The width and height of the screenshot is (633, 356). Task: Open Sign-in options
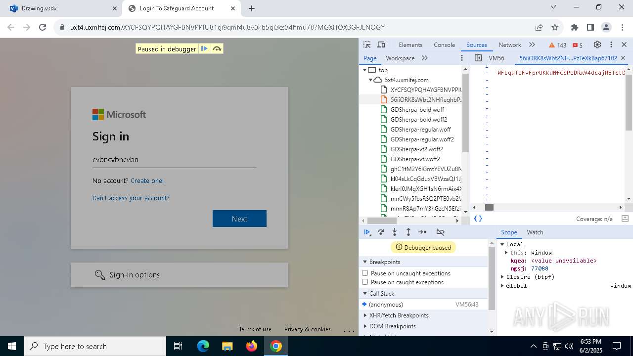[x=180, y=274]
